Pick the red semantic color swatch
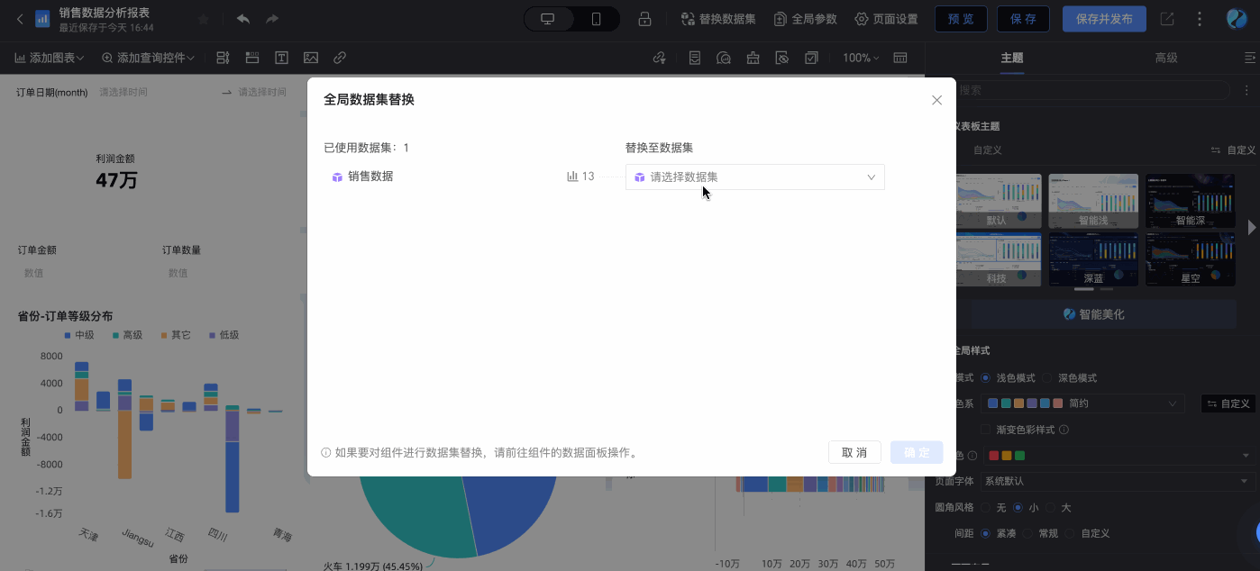The height and width of the screenshot is (571, 1260). (x=994, y=455)
